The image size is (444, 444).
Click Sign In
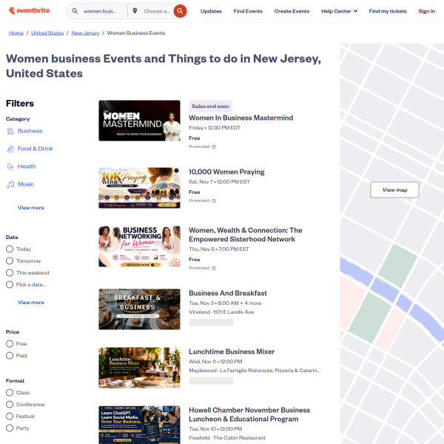[x=426, y=11]
